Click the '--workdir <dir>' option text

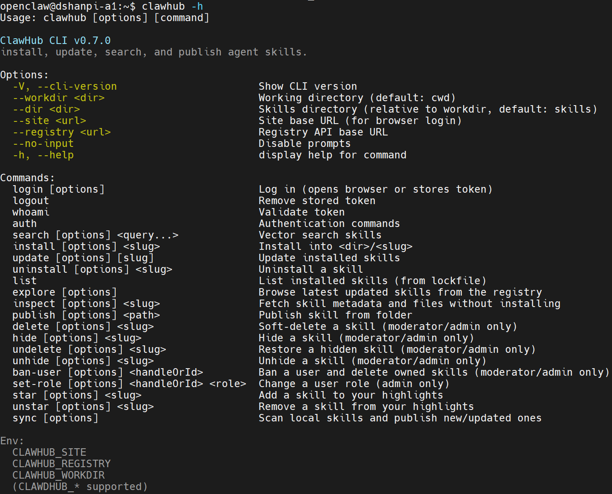[x=59, y=98]
